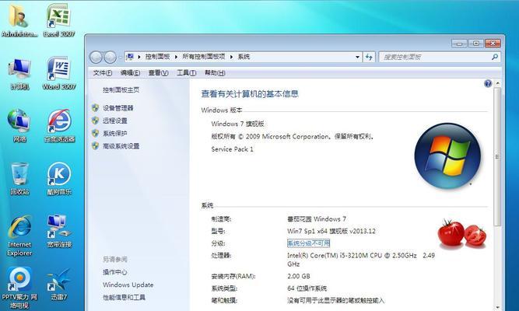Click the back navigation arrow button
The image size is (519, 311).
[97, 57]
